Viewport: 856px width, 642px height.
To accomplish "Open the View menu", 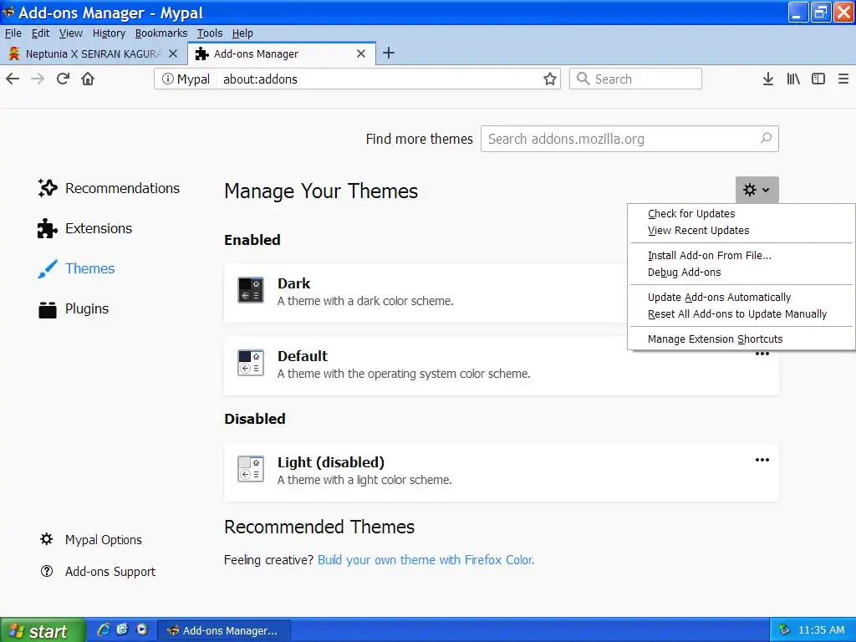I will [x=70, y=33].
